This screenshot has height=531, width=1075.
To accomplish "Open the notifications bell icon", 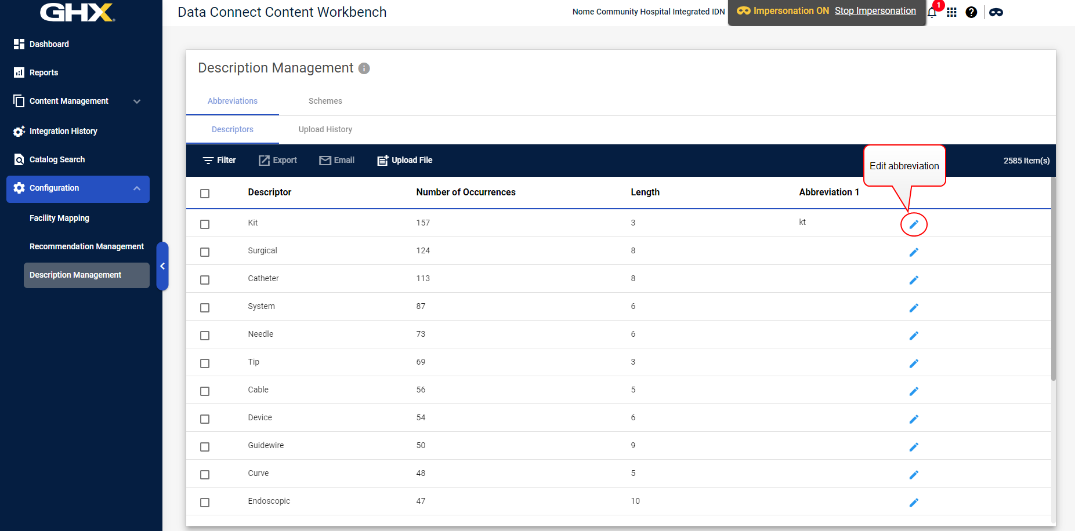I will (x=932, y=13).
